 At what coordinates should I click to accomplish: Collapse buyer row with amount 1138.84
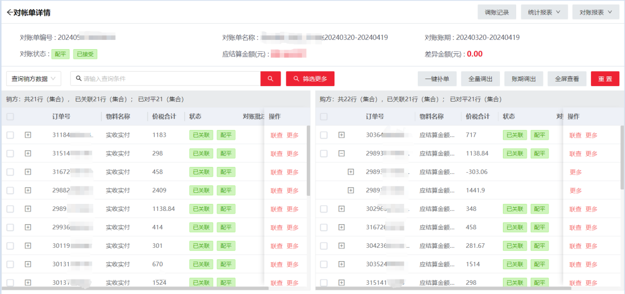[341, 154]
